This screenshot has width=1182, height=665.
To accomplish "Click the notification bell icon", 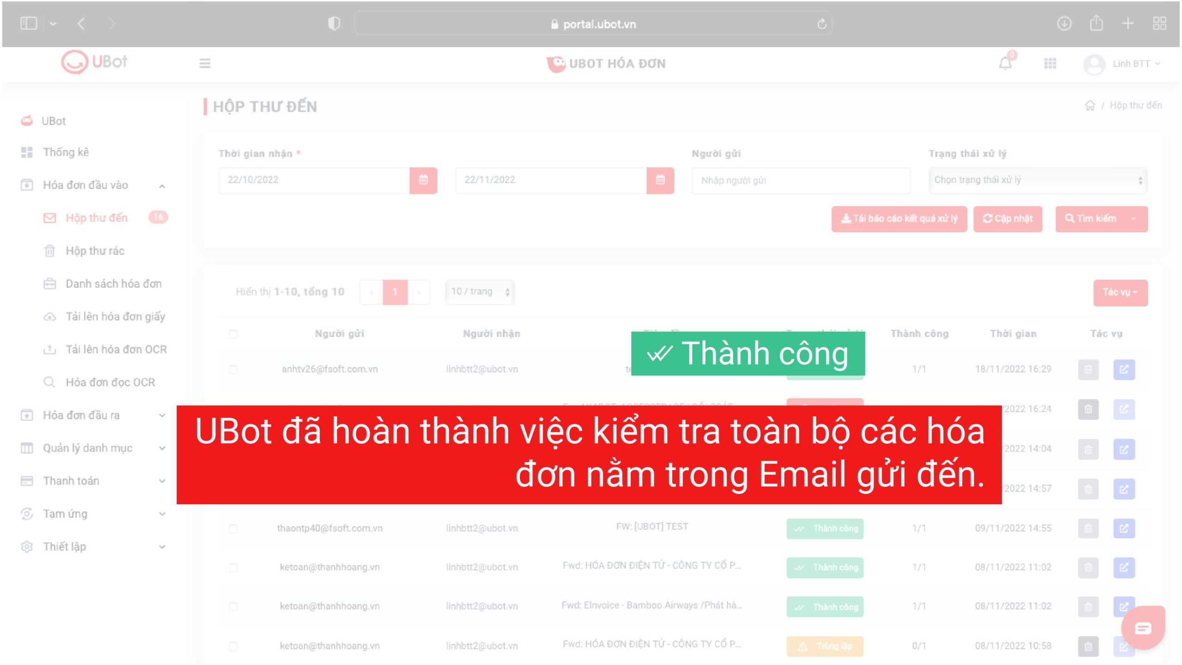I will click(1005, 63).
